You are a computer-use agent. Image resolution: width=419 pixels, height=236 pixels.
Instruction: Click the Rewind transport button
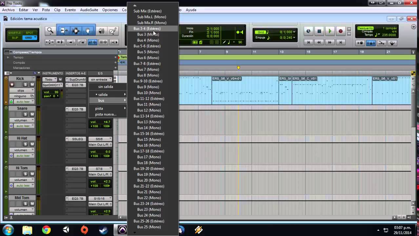(319, 42)
